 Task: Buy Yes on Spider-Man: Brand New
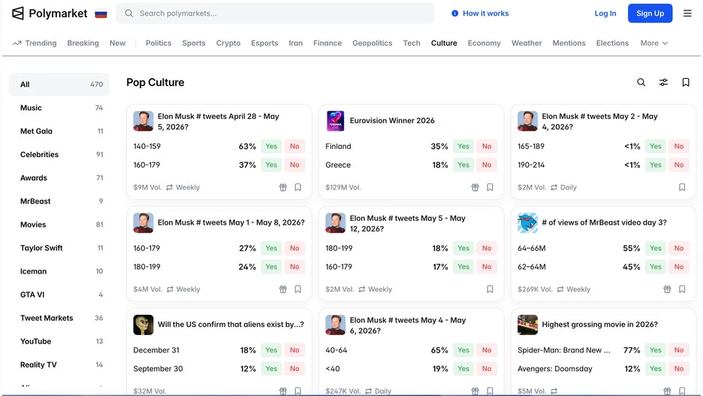coord(656,350)
